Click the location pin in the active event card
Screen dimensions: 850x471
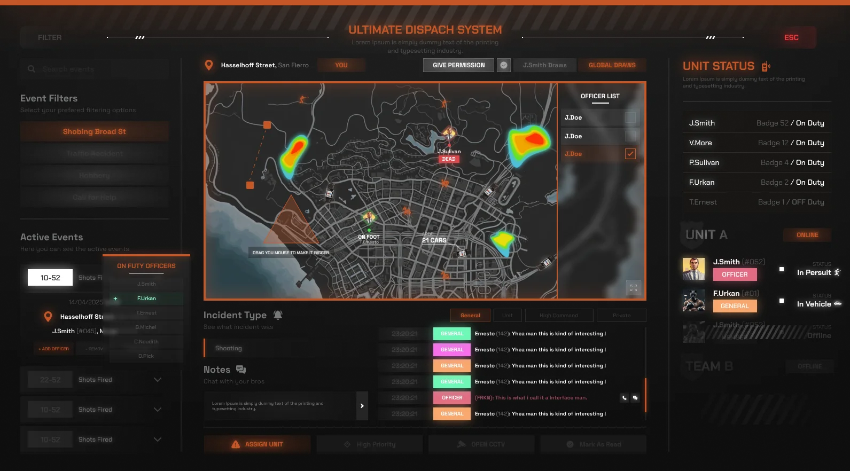(x=48, y=317)
